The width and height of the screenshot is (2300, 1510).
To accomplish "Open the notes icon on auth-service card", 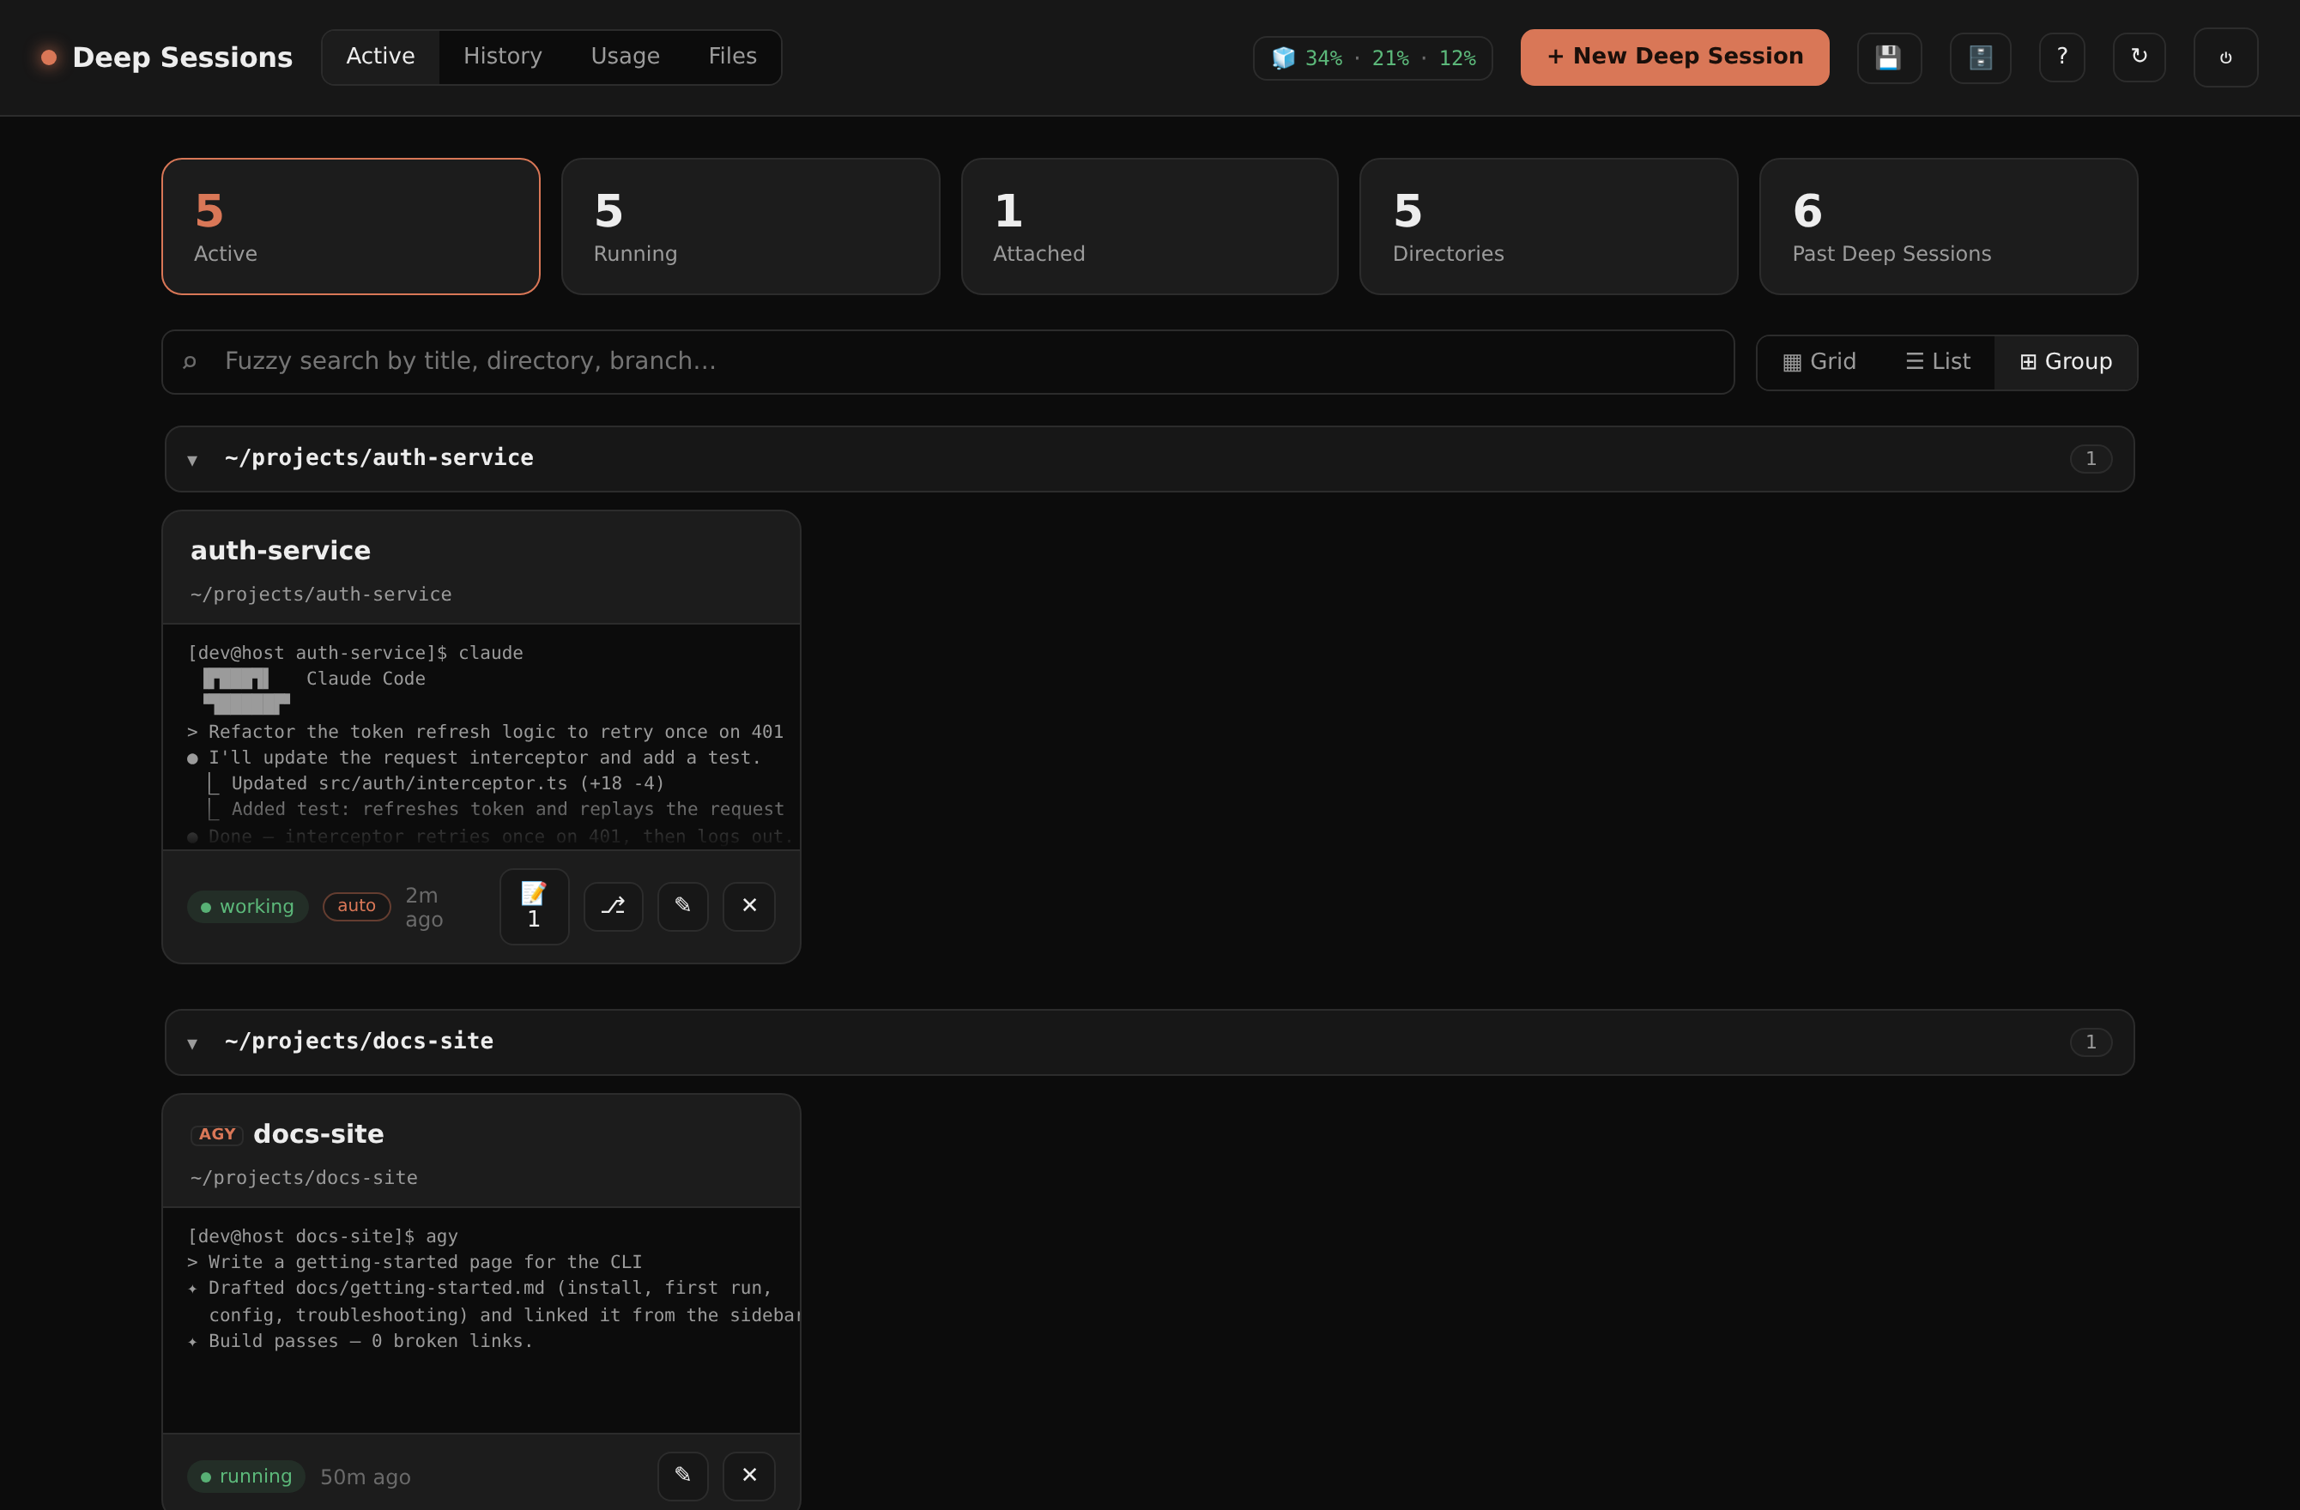I will pyautogui.click(x=534, y=906).
